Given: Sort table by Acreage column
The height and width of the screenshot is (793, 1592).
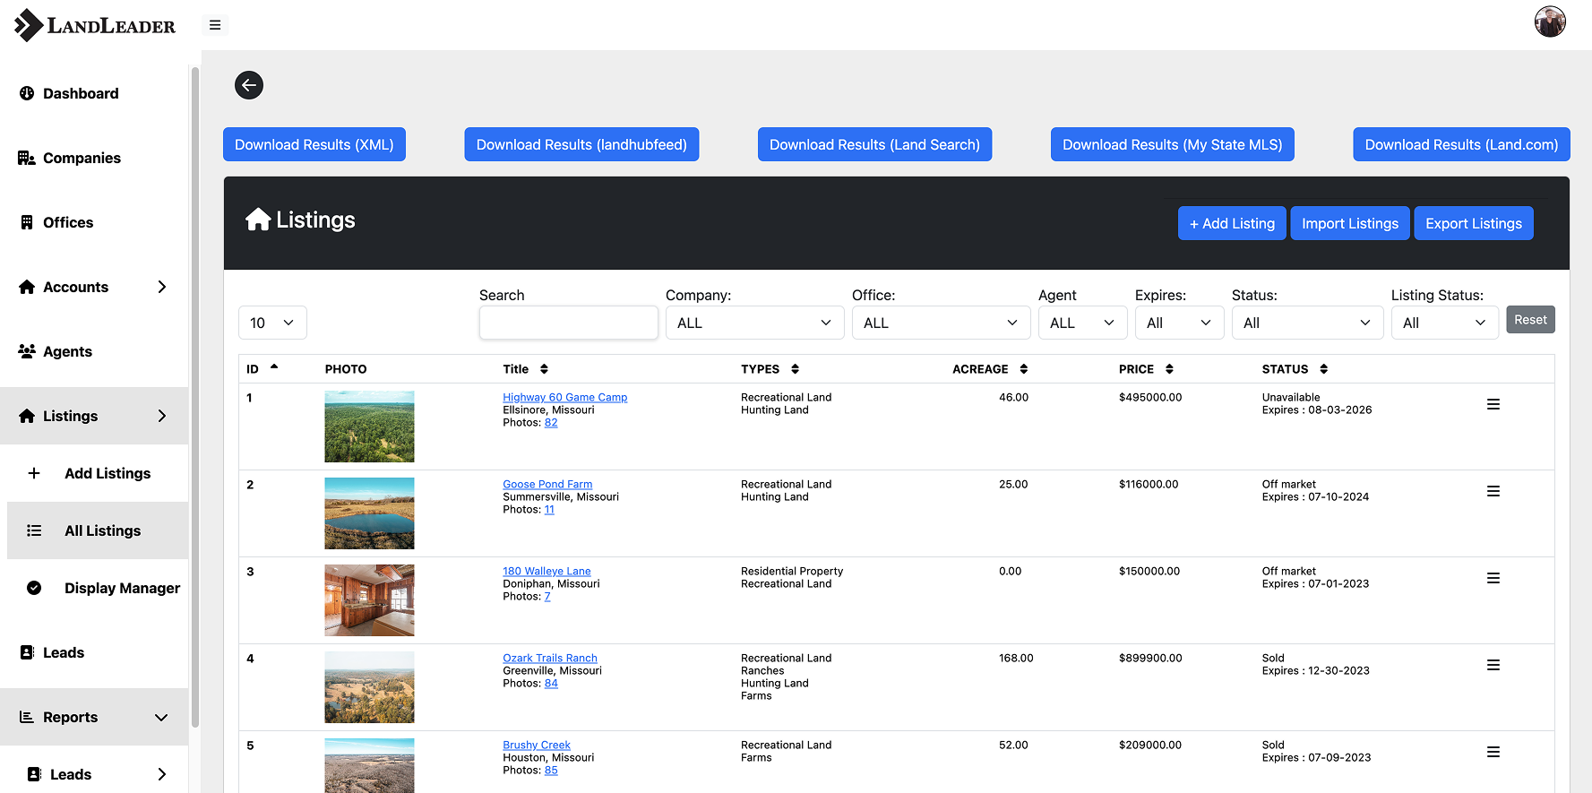Looking at the screenshot, I should pos(1023,369).
